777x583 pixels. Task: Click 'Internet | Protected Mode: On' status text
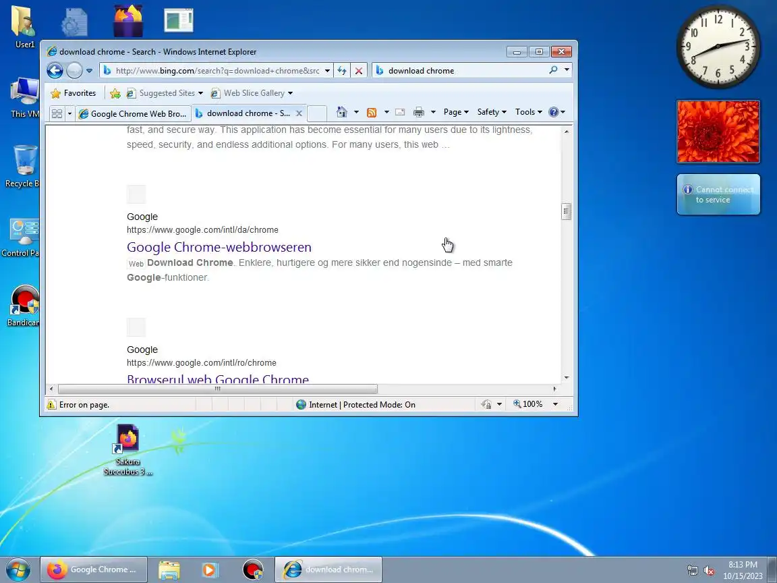tap(362, 405)
